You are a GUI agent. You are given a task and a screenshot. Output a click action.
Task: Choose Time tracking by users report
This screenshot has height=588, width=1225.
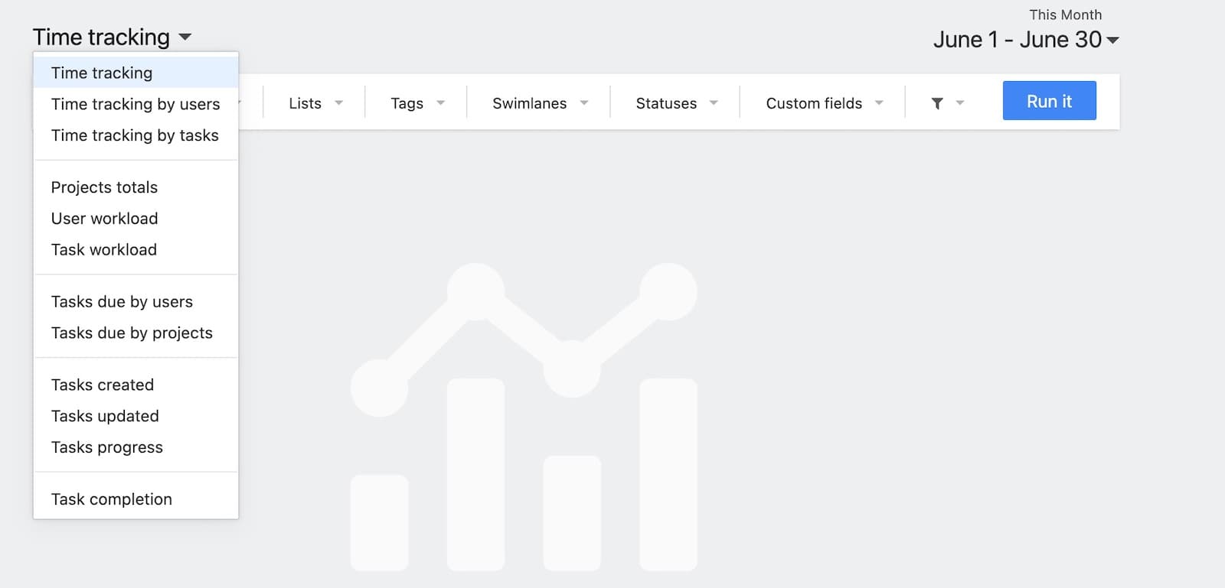136,104
